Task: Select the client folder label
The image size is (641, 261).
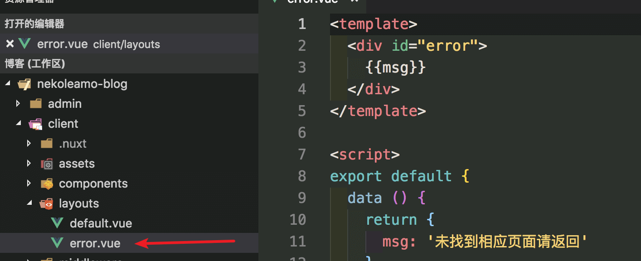Action: (63, 124)
